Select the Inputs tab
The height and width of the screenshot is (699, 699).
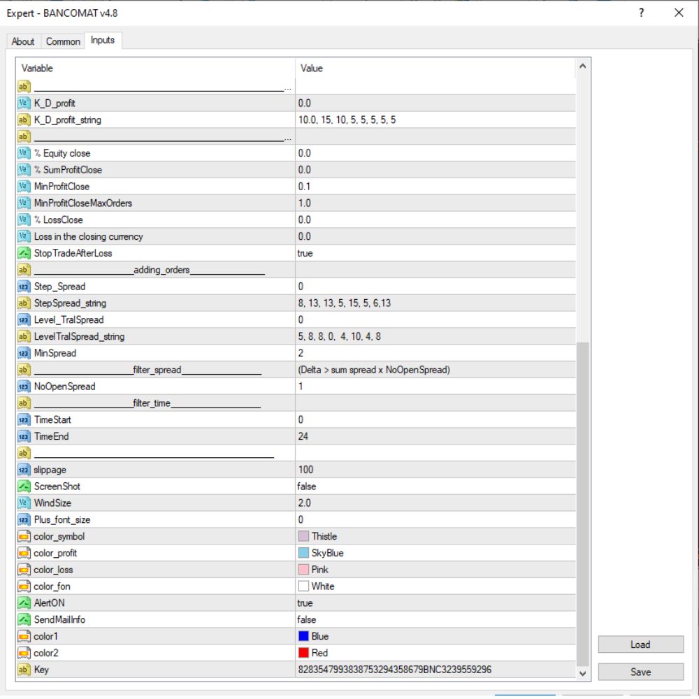(x=103, y=40)
